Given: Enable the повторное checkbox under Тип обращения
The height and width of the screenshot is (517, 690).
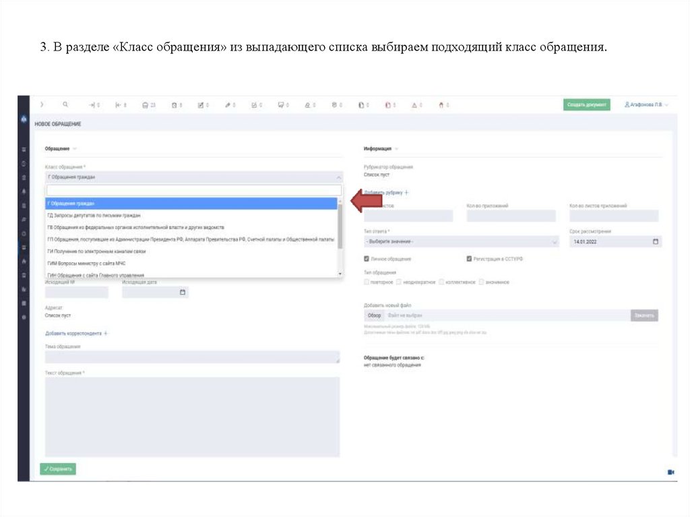Looking at the screenshot, I should click(x=366, y=281).
